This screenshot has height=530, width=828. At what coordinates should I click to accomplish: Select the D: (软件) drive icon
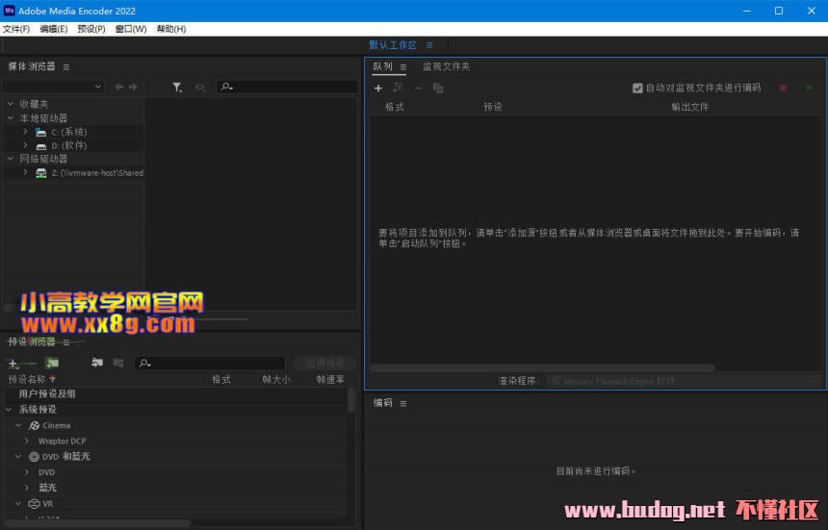pos(40,145)
